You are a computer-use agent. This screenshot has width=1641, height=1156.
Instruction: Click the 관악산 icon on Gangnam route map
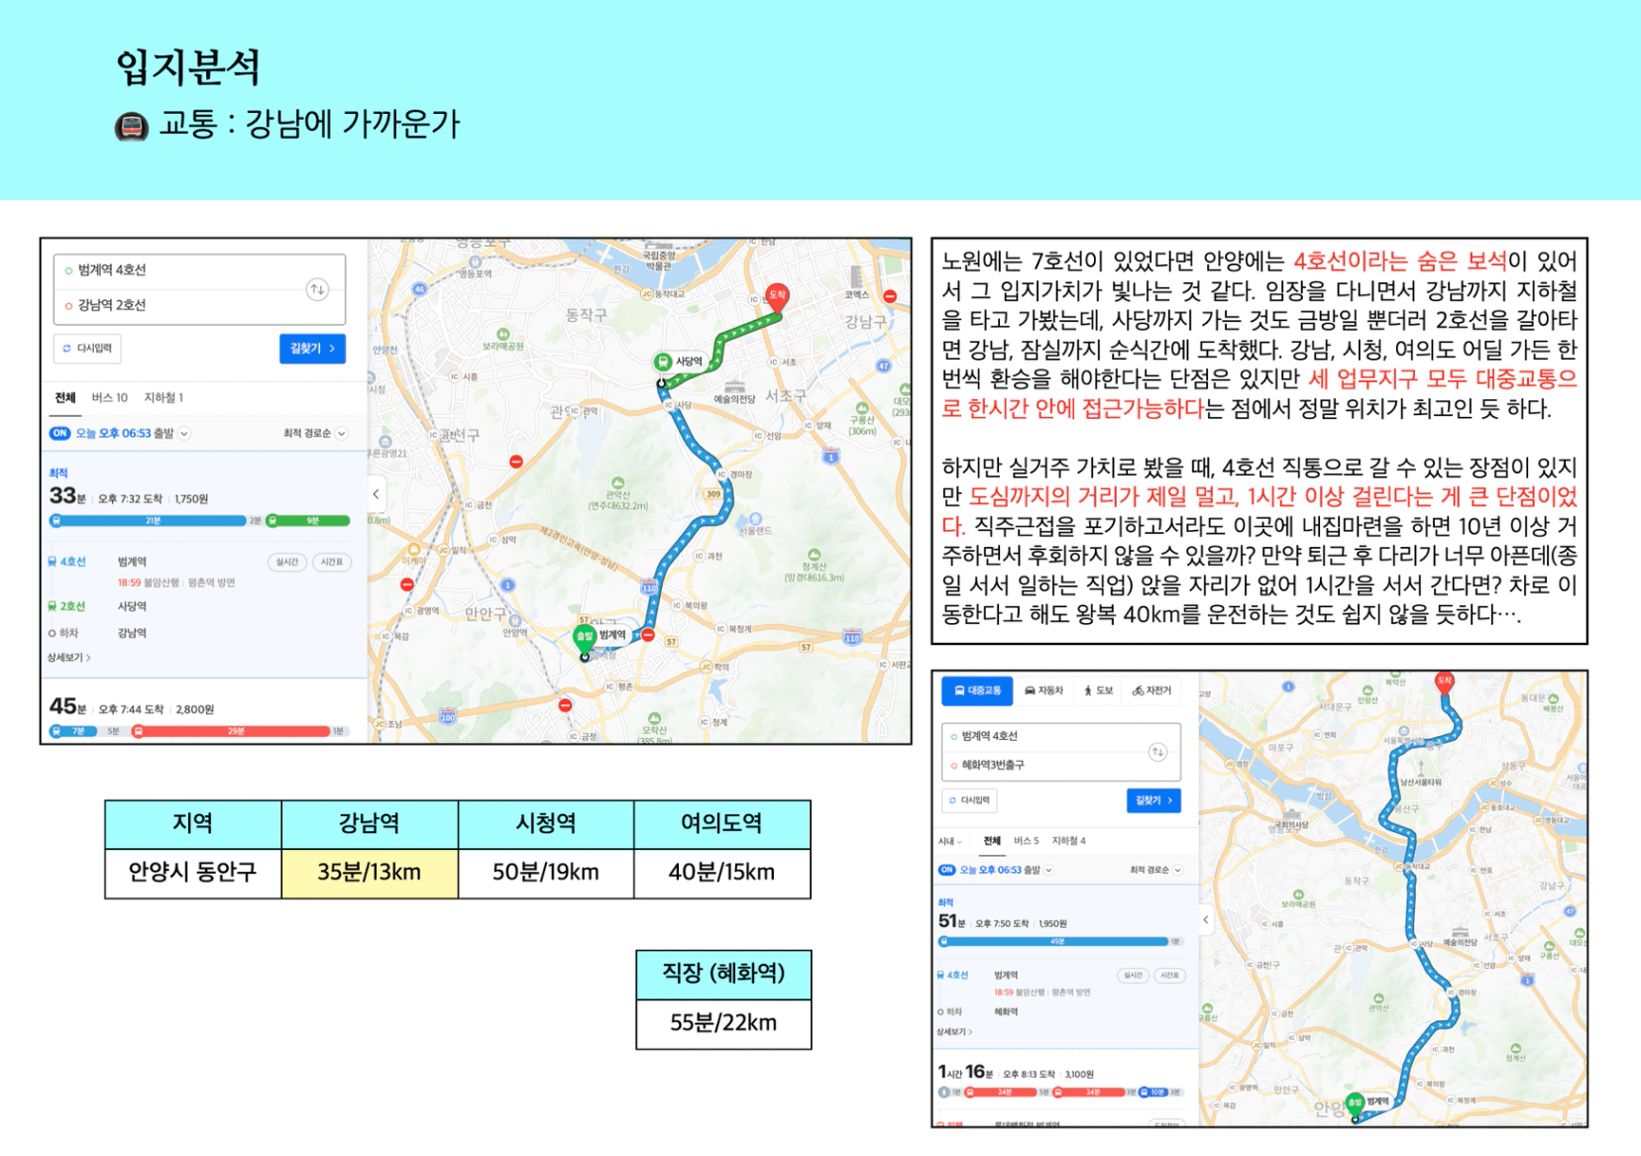[x=618, y=483]
